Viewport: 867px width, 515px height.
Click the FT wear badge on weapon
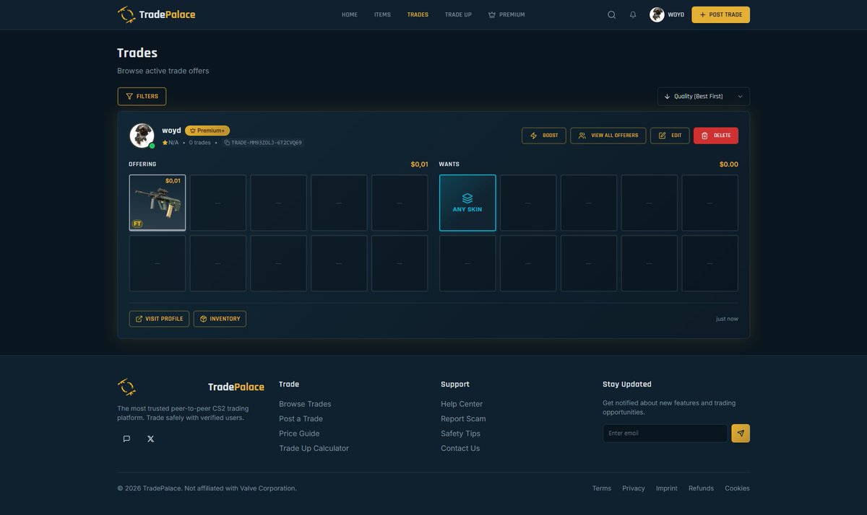tap(137, 224)
